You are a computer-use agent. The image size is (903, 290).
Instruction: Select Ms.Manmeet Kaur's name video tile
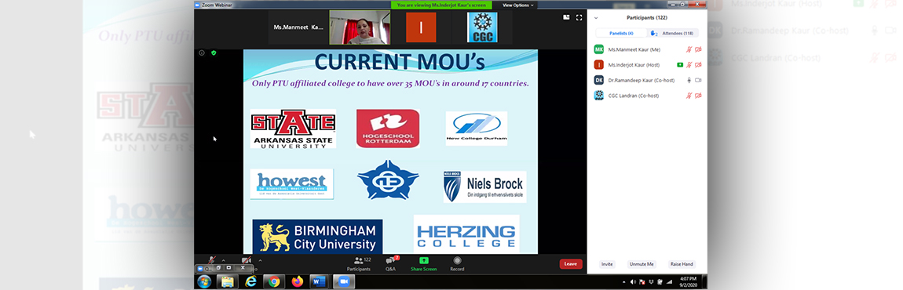click(298, 27)
